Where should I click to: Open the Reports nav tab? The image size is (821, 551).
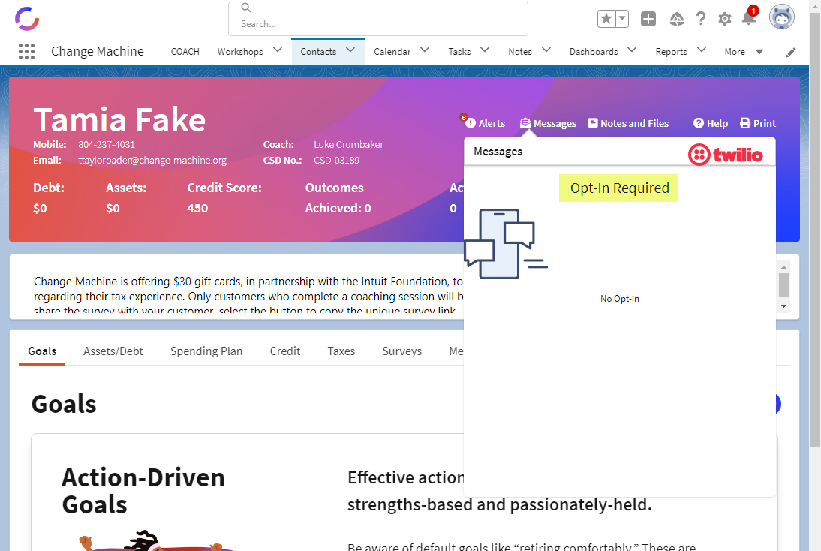[x=671, y=51]
